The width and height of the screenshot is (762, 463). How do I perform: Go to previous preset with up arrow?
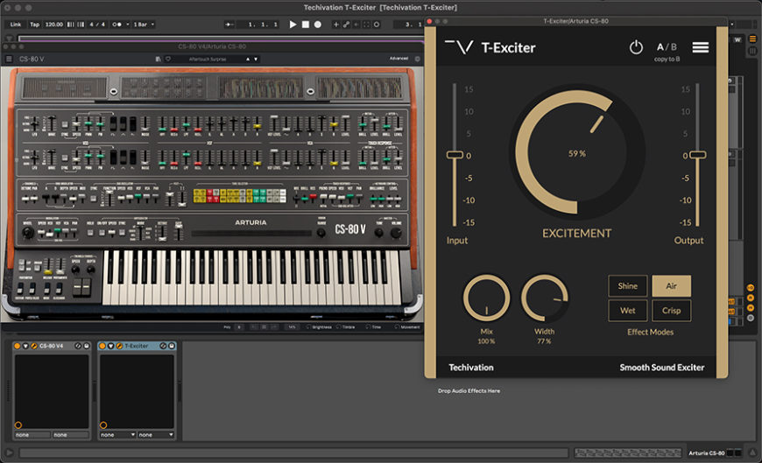(248, 60)
